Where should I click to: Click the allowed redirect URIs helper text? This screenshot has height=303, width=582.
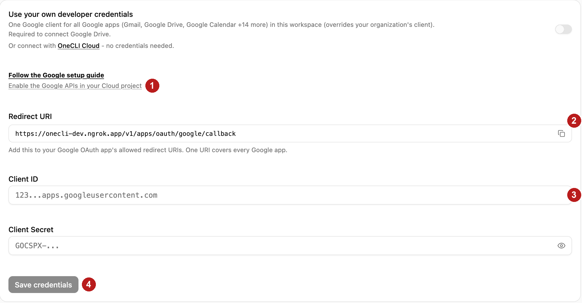148,150
